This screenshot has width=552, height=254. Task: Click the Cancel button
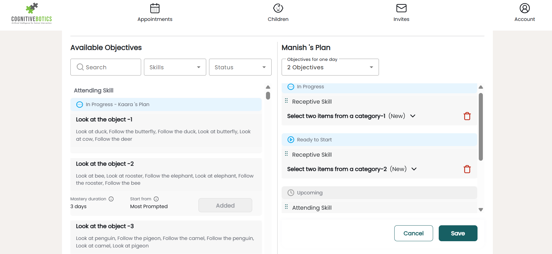click(413, 233)
